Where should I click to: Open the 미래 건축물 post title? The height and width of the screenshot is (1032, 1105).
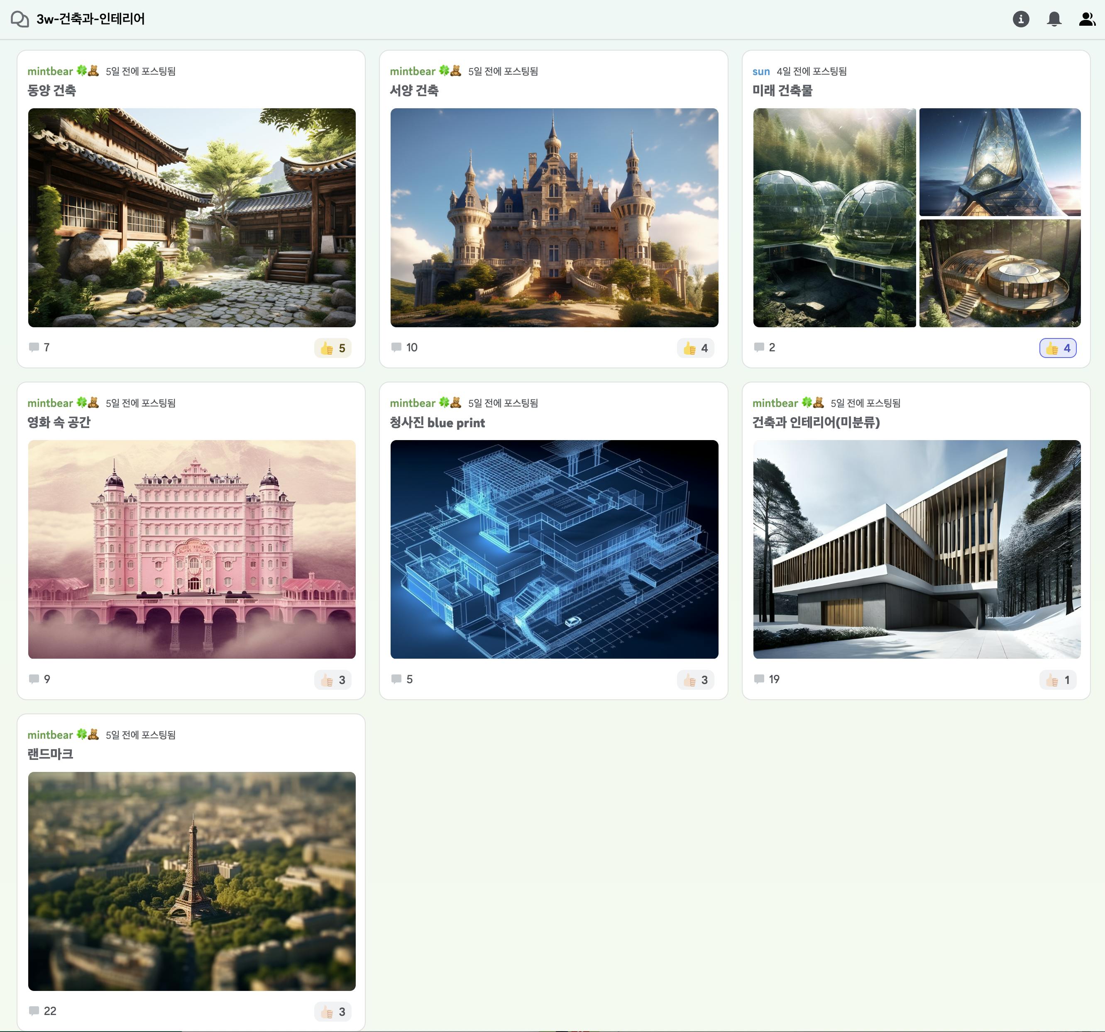click(782, 90)
